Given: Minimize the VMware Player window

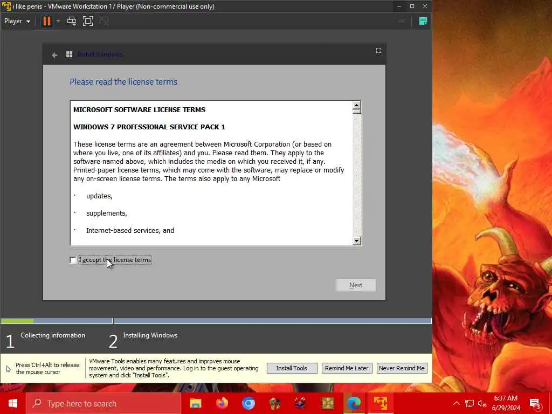Looking at the screenshot, I should tap(399, 6).
